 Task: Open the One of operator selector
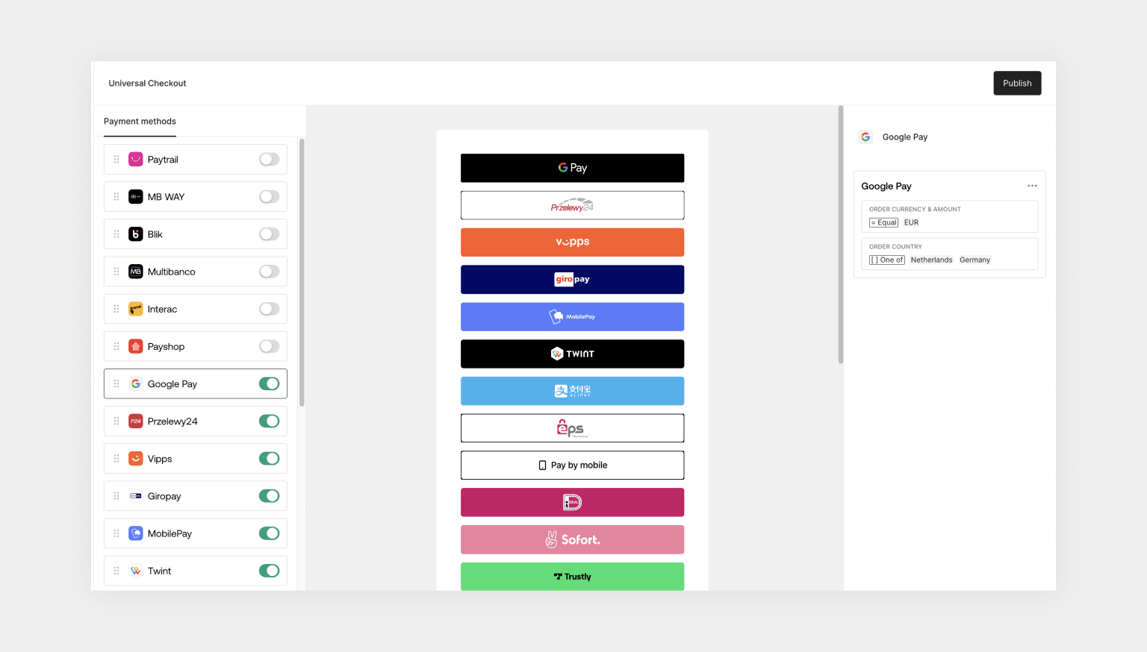point(887,260)
